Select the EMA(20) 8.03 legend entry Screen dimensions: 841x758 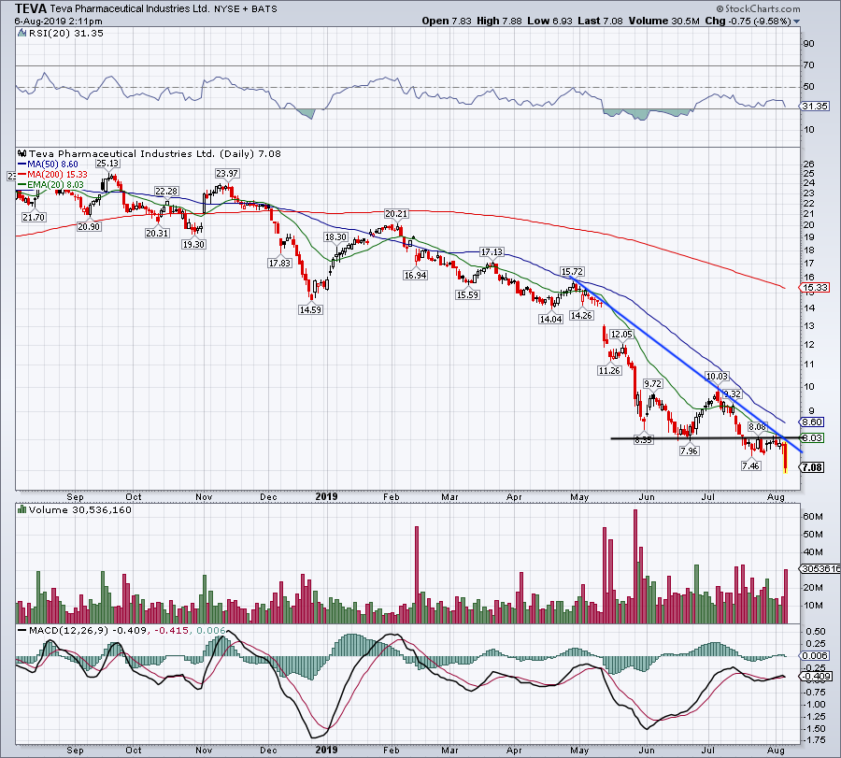click(51, 184)
